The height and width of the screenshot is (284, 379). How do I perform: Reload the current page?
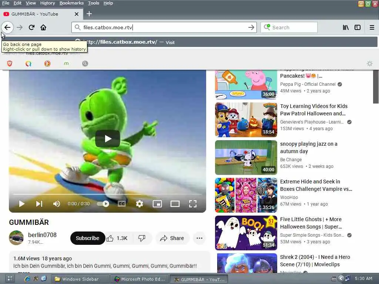click(31, 27)
